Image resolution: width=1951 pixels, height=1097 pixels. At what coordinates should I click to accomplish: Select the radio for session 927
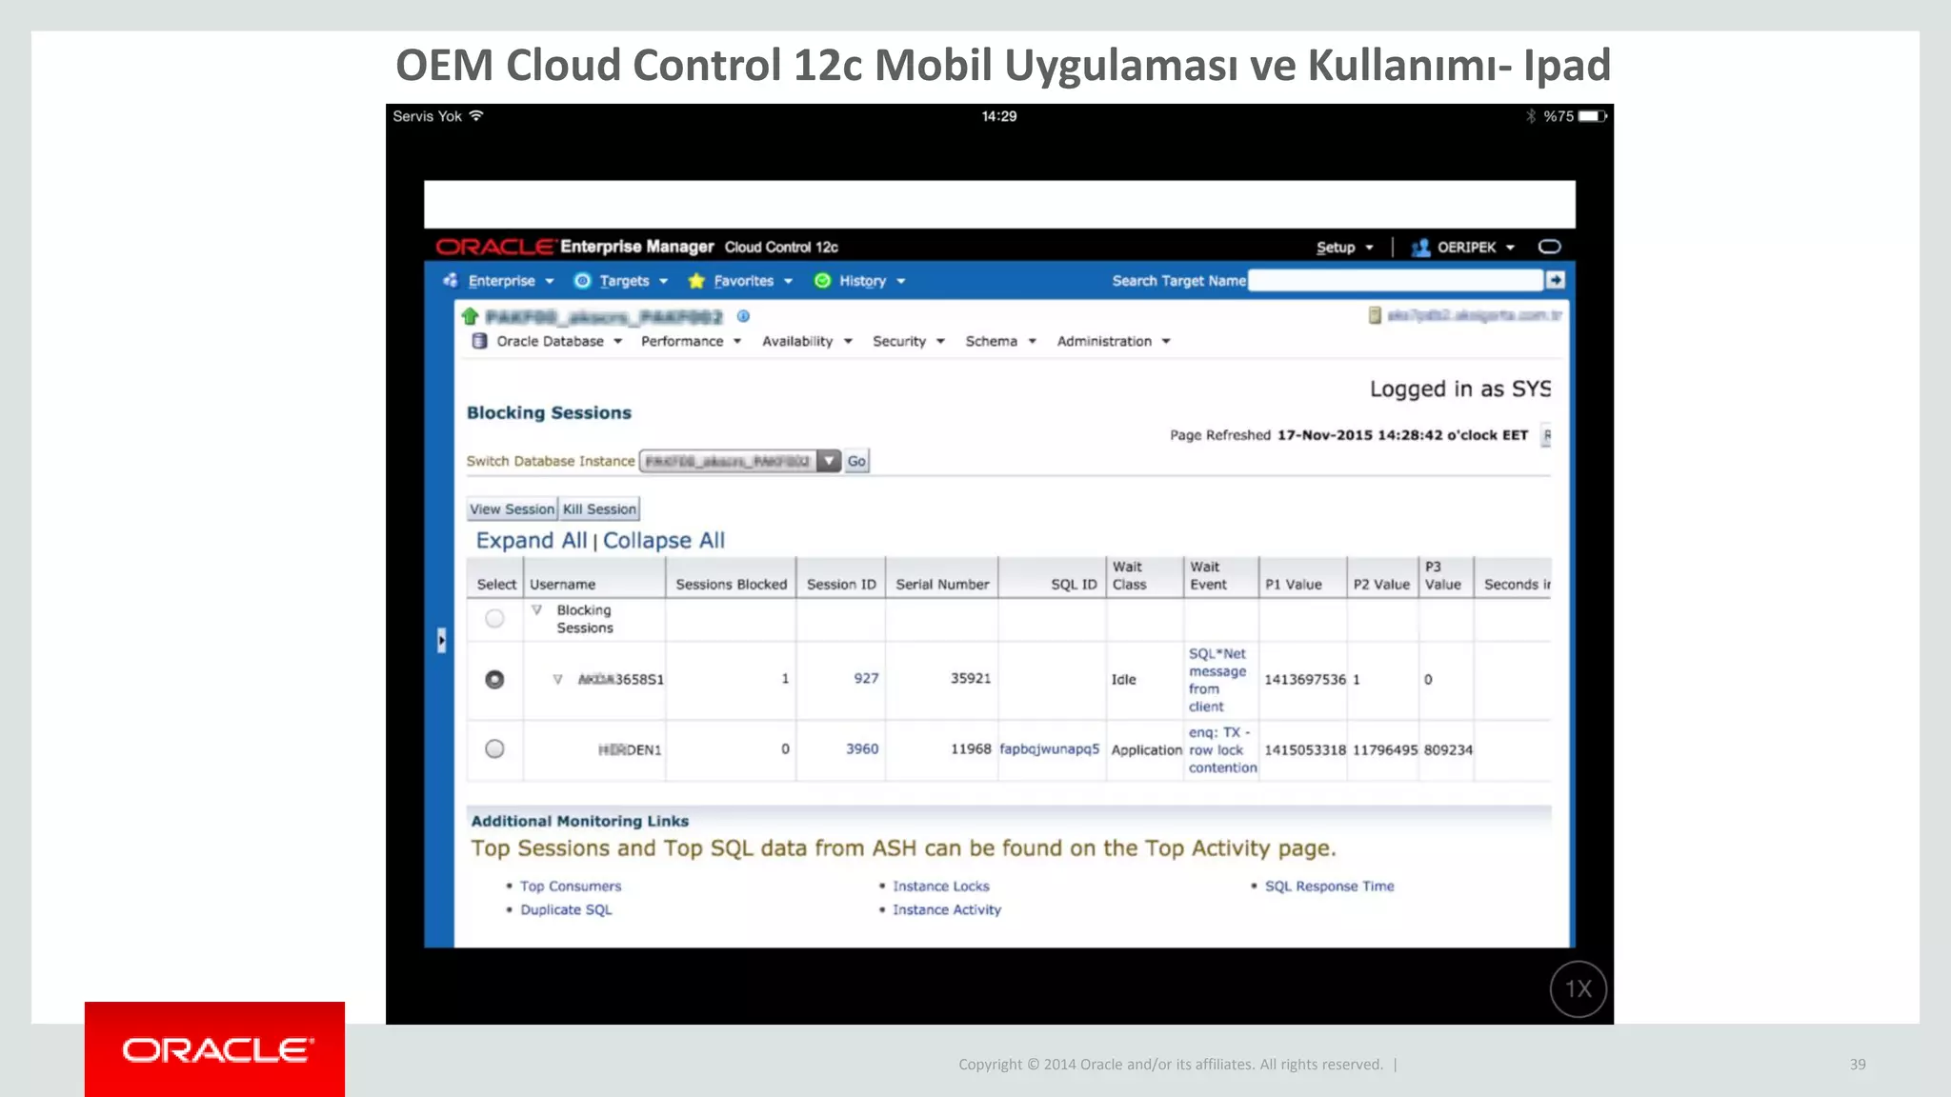pos(494,680)
